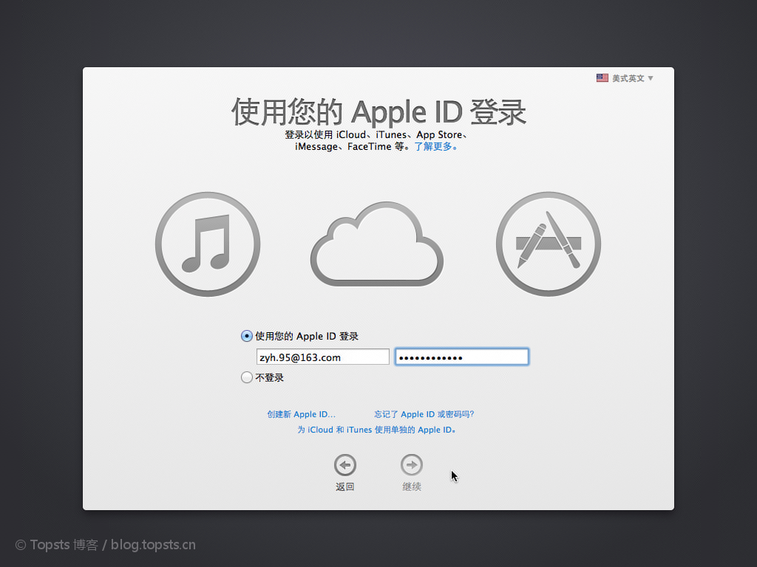Click the Apple ID email field zyh.95@163.com
The height and width of the screenshot is (567, 757).
322,357
